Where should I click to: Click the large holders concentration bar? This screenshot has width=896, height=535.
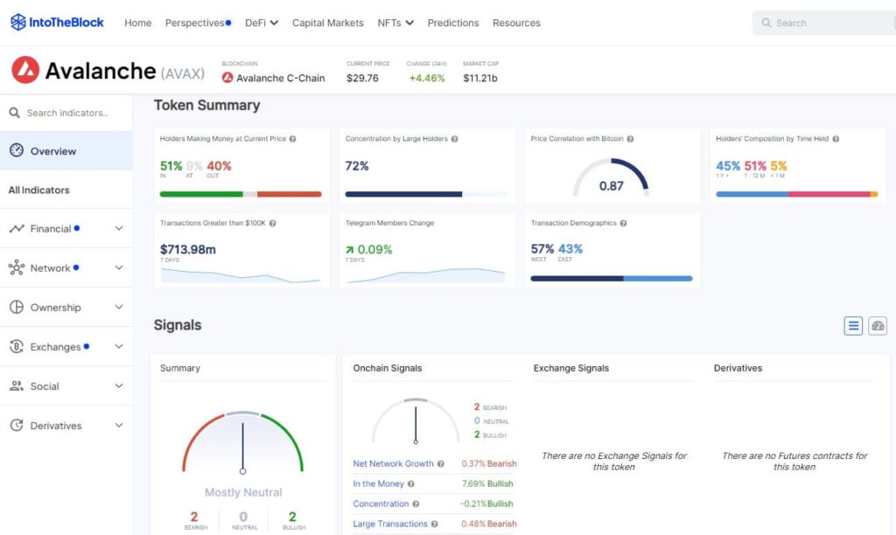click(x=426, y=194)
